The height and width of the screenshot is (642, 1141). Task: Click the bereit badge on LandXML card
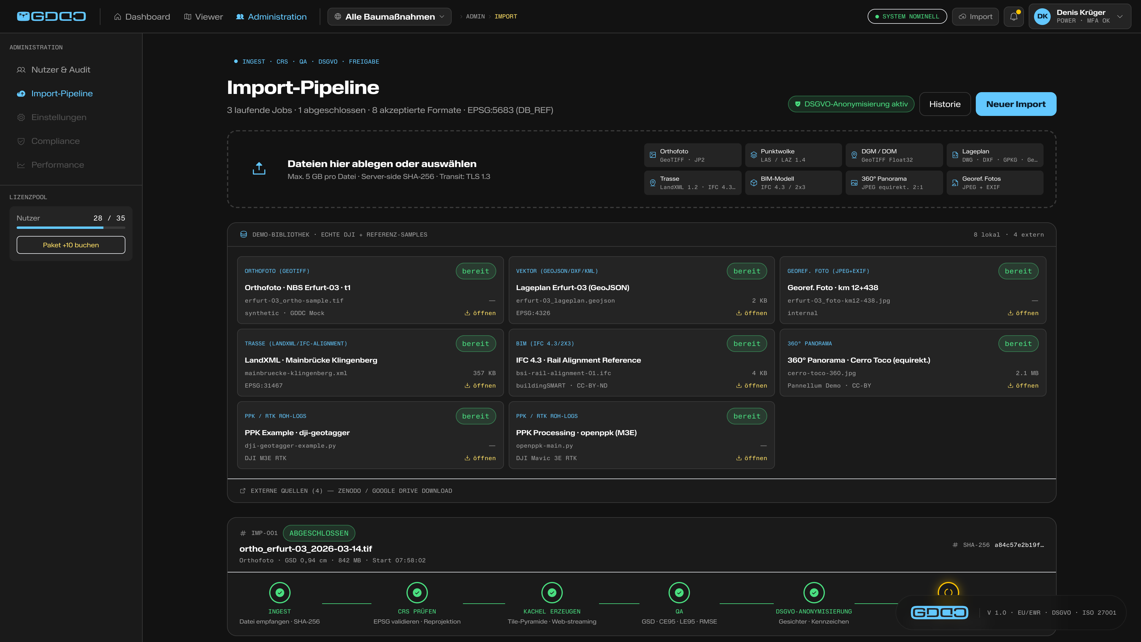(x=475, y=344)
